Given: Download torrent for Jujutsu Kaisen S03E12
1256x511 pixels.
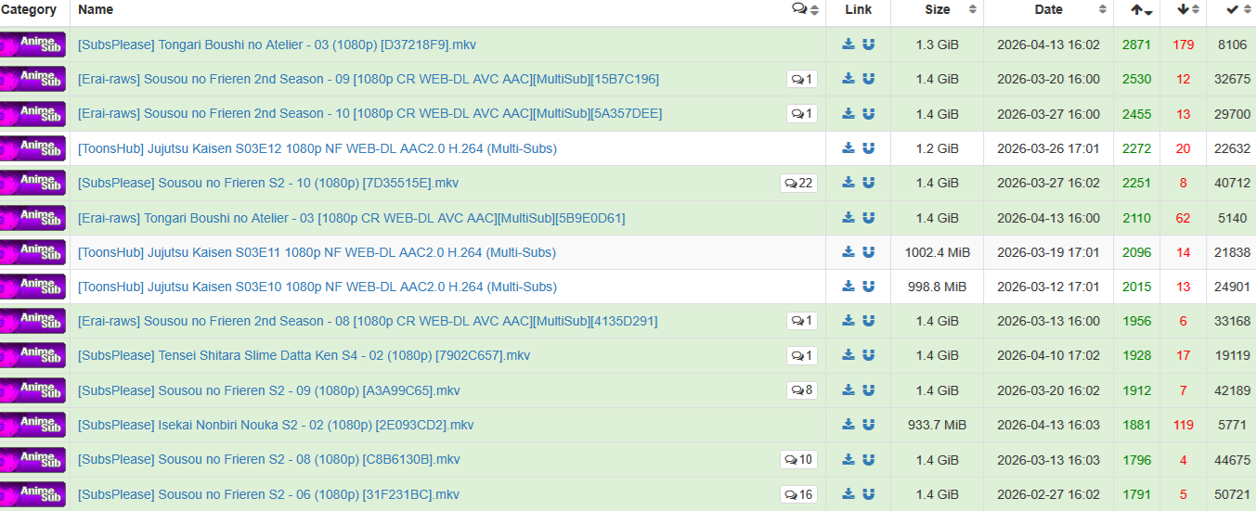Looking at the screenshot, I should point(848,148).
